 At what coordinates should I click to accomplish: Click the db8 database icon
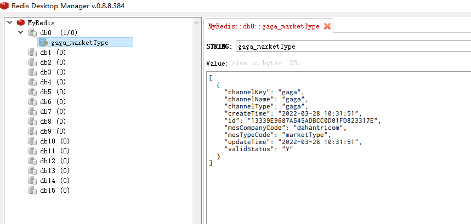click(x=32, y=122)
